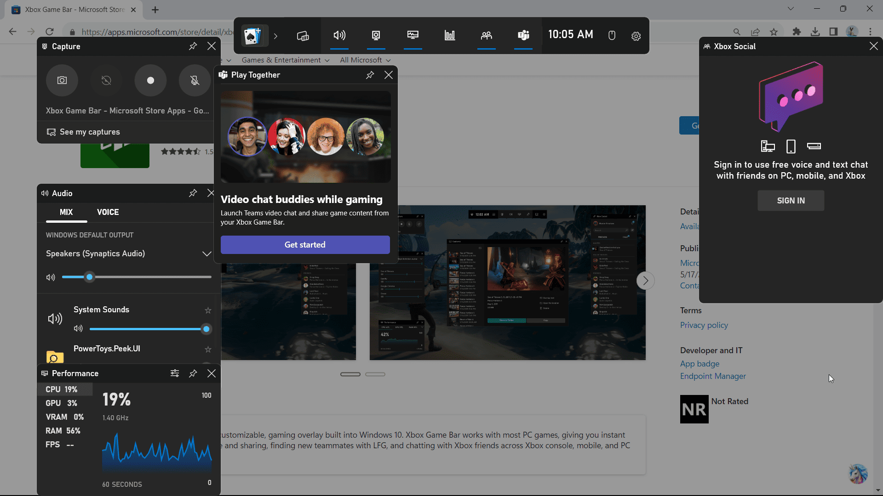Enable mouse click-through icon in Game Bar
This screenshot has width=883, height=496.
[x=612, y=35]
